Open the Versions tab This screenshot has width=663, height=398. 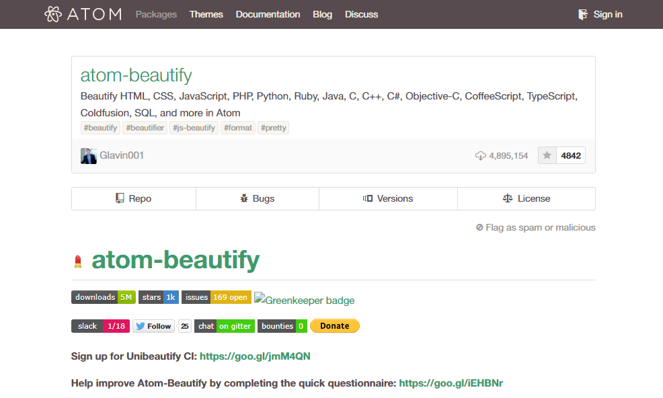coord(388,198)
